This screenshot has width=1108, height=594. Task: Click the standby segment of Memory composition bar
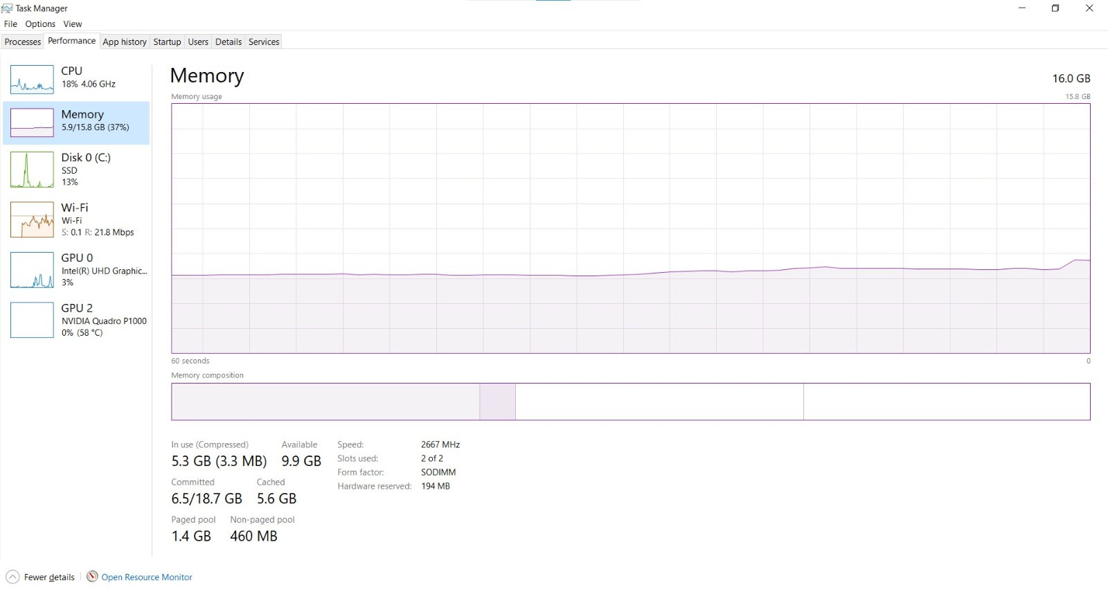659,402
